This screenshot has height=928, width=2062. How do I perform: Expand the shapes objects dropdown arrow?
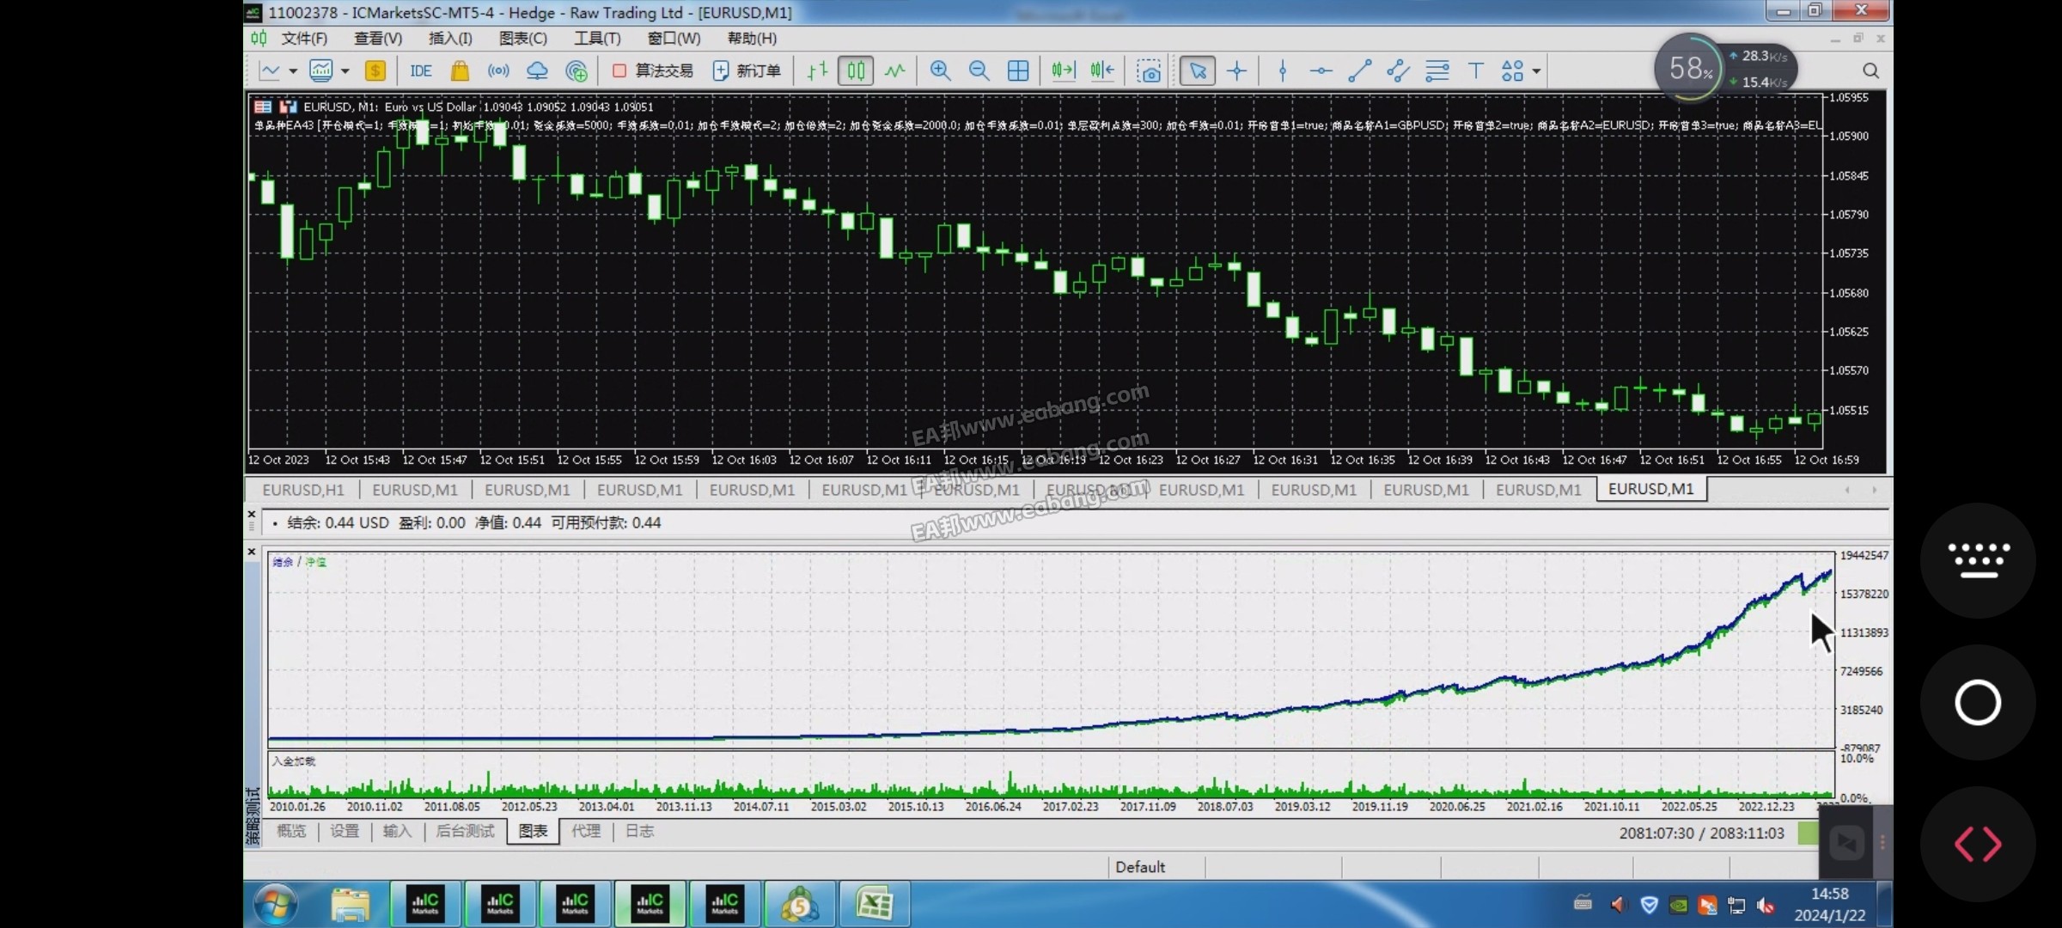1536,71
